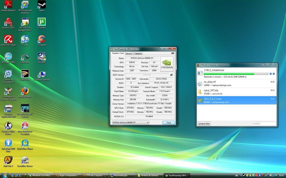The width and height of the screenshot is (286, 178).
Task: Click the Driver Version value field
Action: click(x=149, y=103)
